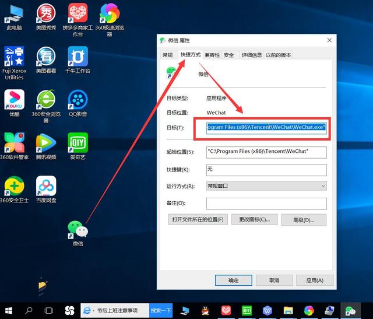Screen dimensions: 373x319
Task: Select the 360极速浏览器 desktop icon
Action: 110,20
